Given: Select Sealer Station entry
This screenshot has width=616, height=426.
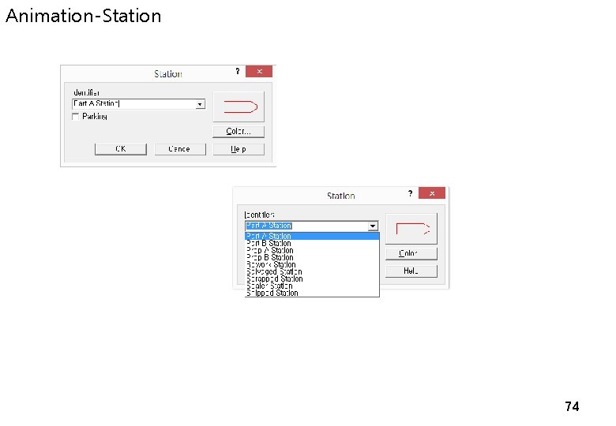Looking at the screenshot, I should 312,286.
